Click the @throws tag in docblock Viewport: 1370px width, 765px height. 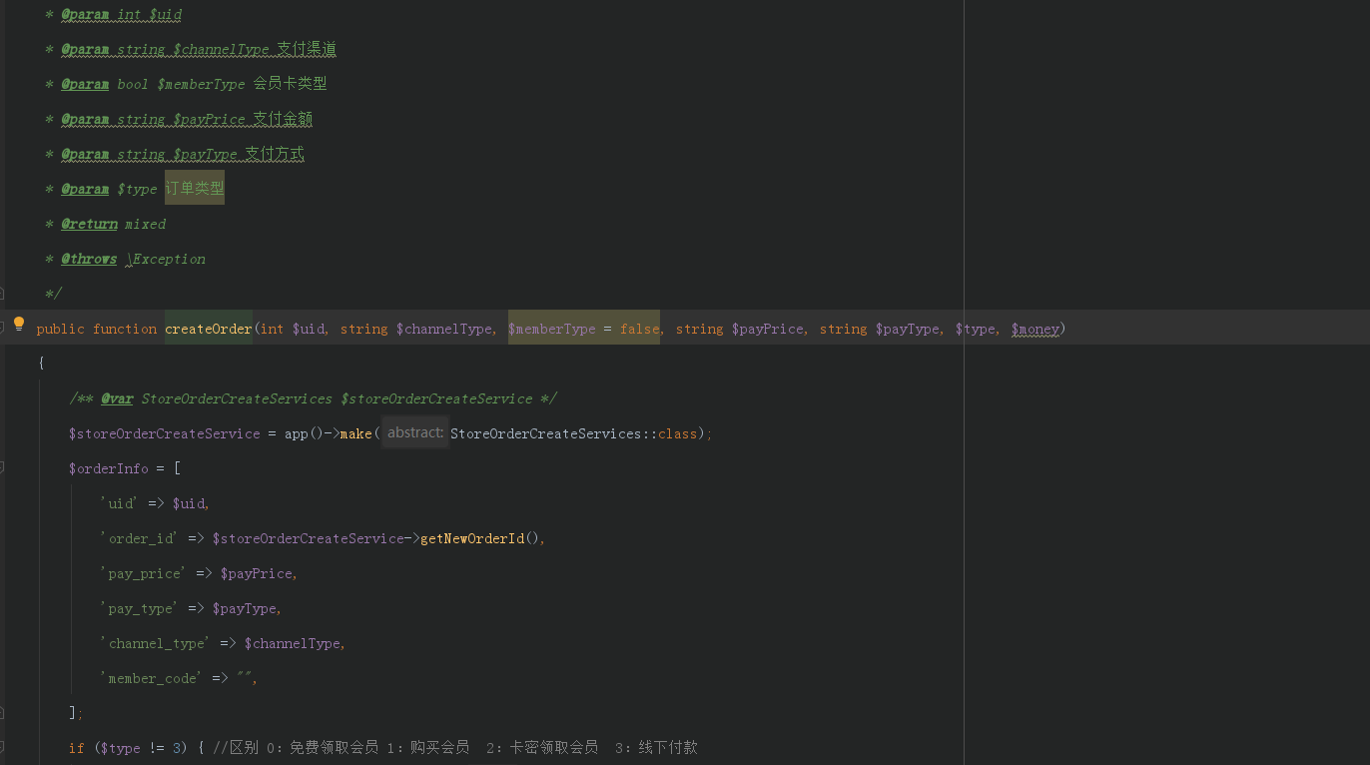[89, 259]
